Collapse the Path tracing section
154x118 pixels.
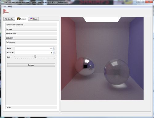31,42
